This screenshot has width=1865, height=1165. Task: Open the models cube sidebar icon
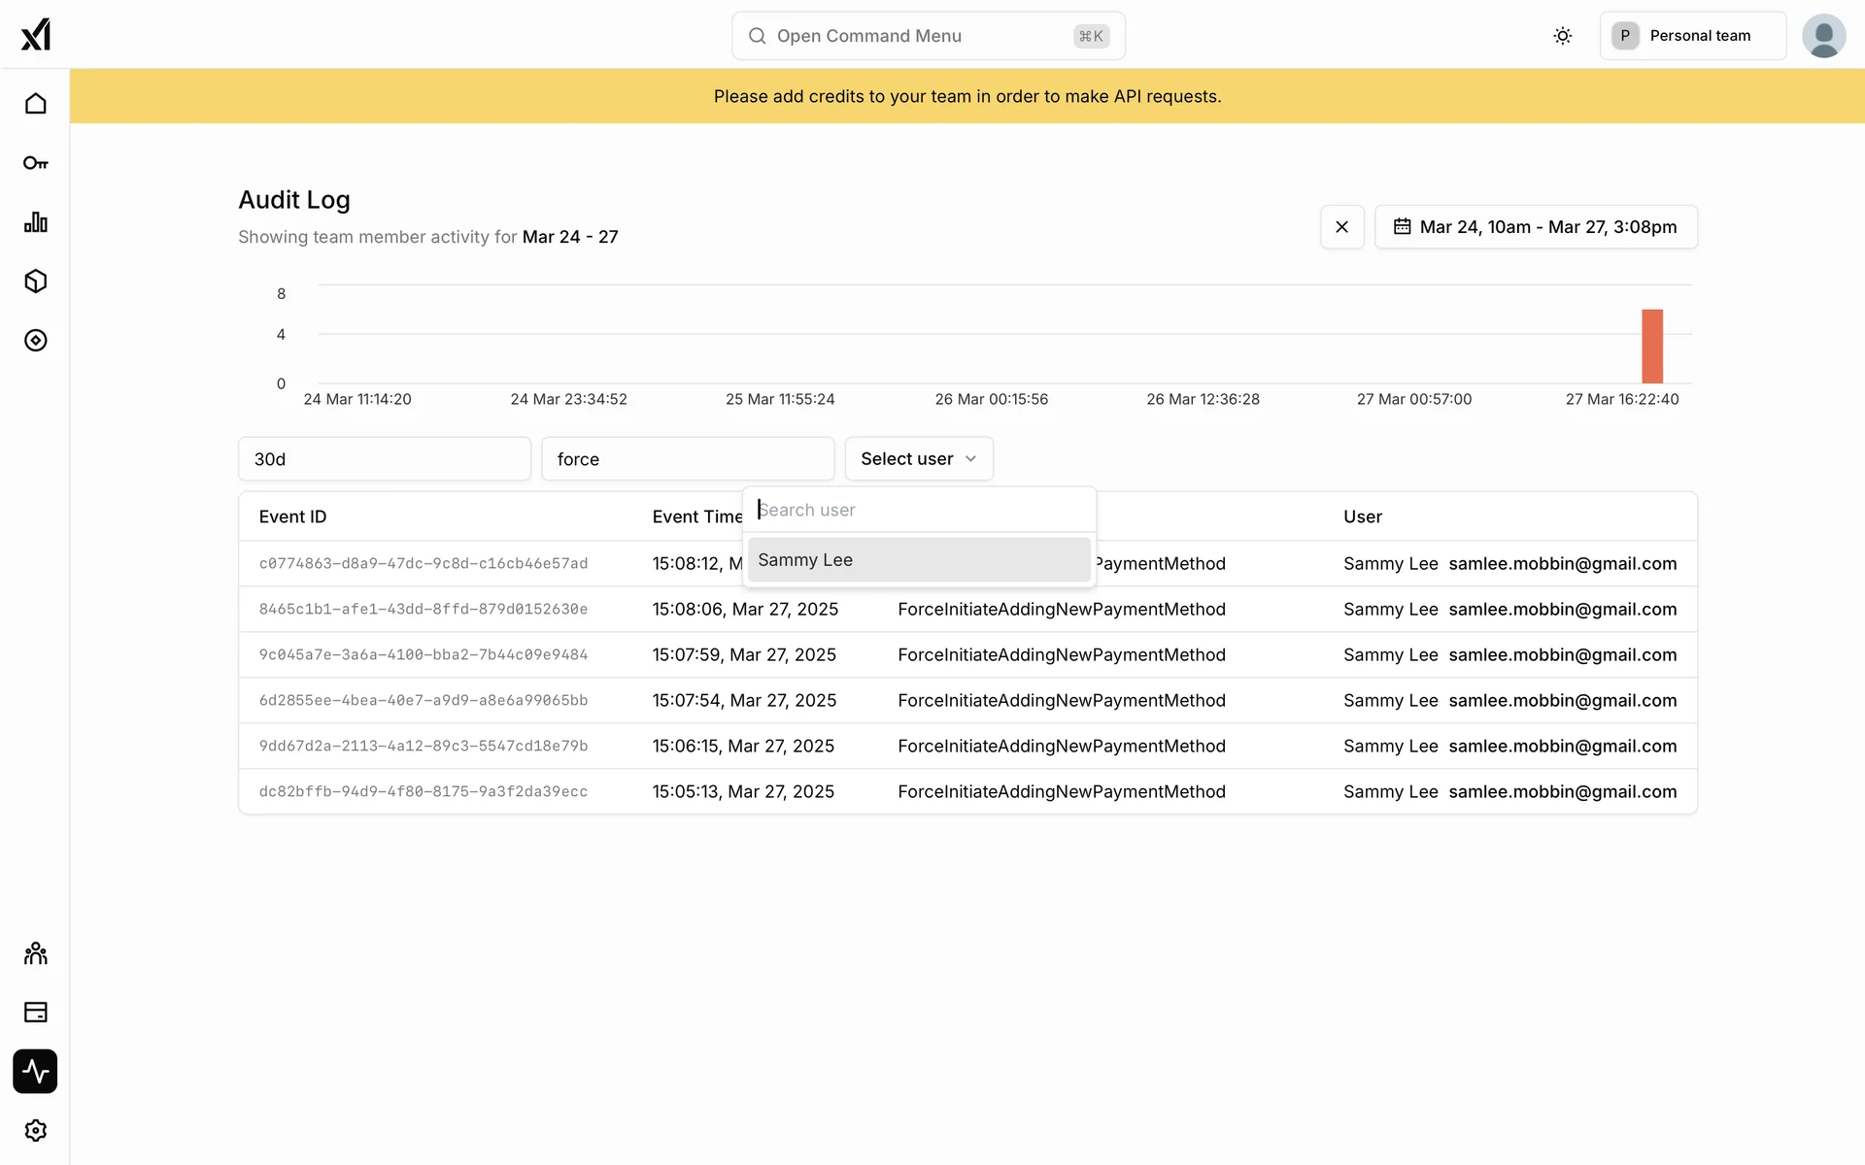[36, 282]
